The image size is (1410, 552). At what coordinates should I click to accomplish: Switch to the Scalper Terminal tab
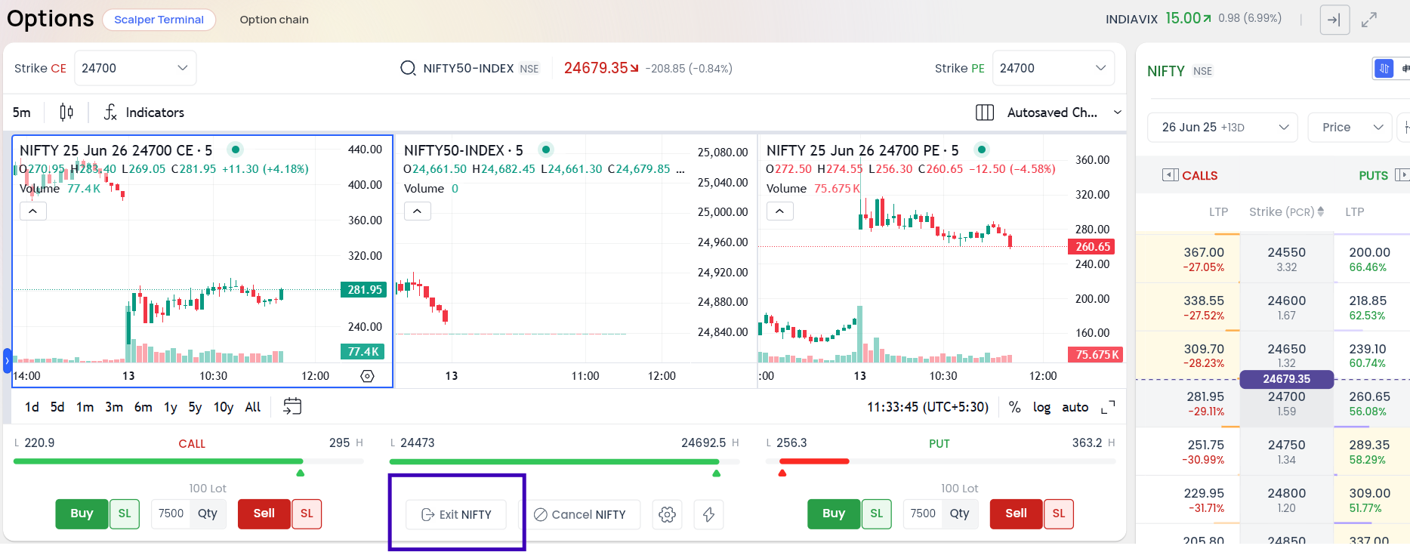[159, 20]
